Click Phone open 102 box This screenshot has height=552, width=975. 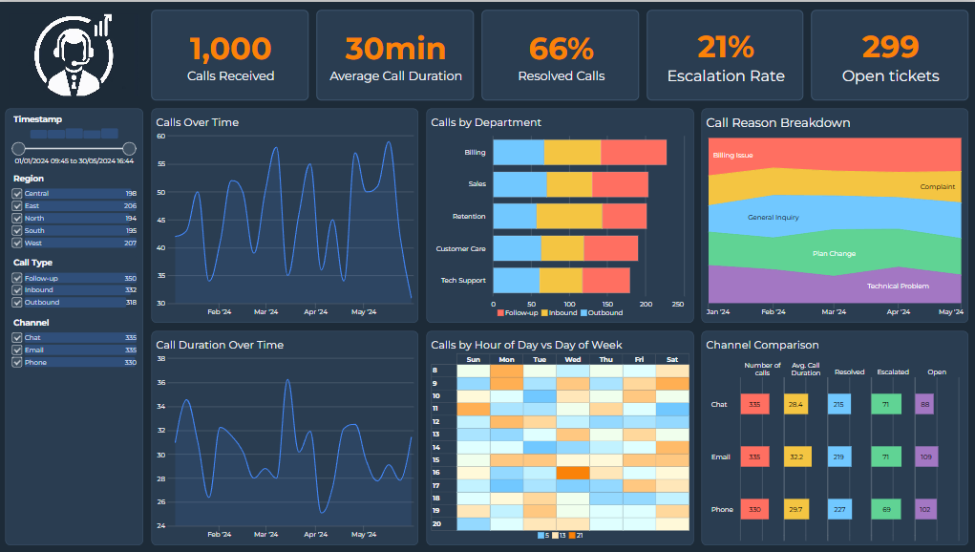pyautogui.click(x=926, y=509)
